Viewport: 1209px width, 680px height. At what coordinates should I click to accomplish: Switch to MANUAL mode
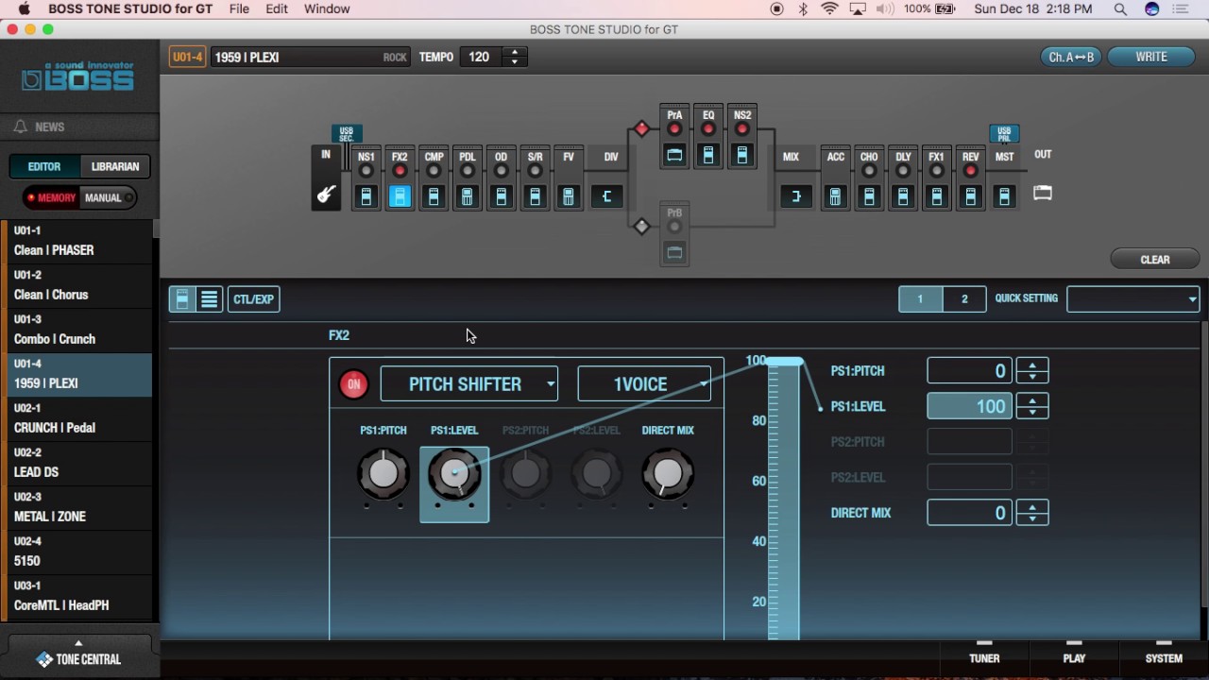tap(108, 198)
